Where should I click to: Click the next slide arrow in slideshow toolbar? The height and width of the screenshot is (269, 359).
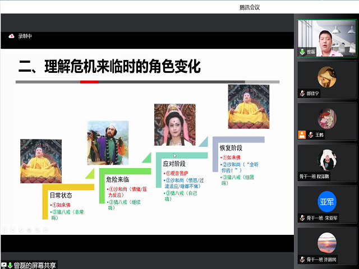(x=13, y=230)
